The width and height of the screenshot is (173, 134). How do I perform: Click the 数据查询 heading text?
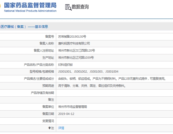[x=80, y=7]
